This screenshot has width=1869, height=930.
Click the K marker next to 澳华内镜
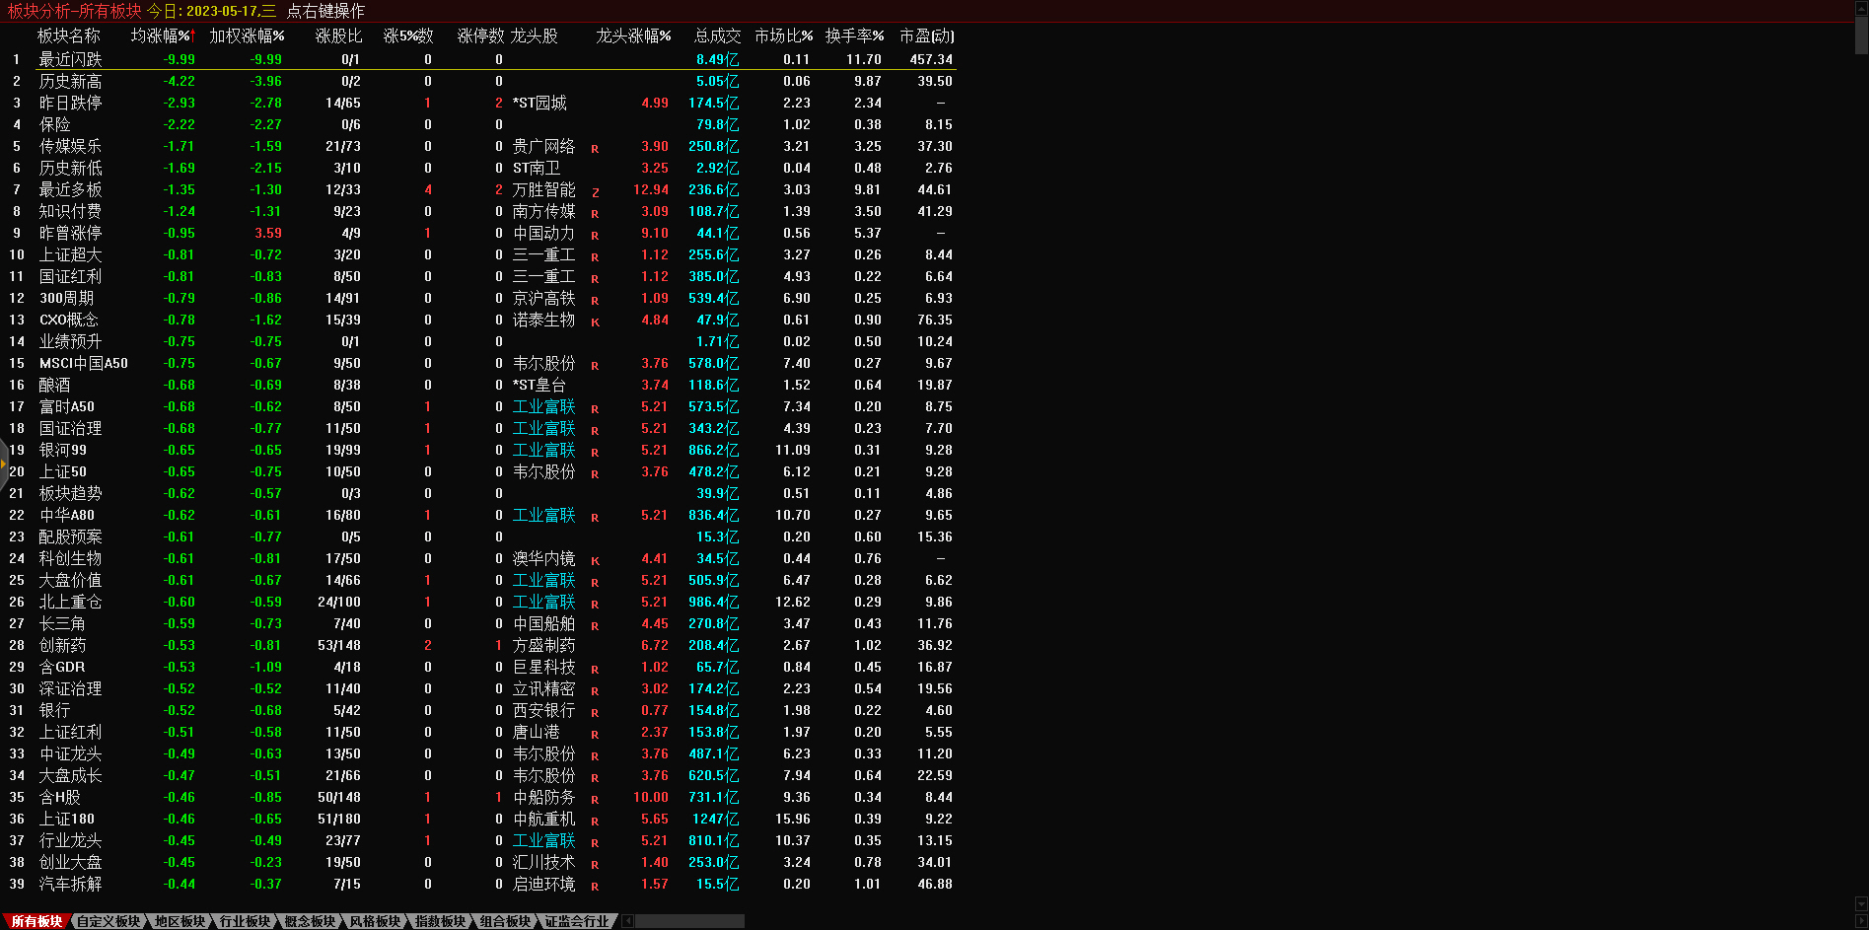click(x=595, y=561)
